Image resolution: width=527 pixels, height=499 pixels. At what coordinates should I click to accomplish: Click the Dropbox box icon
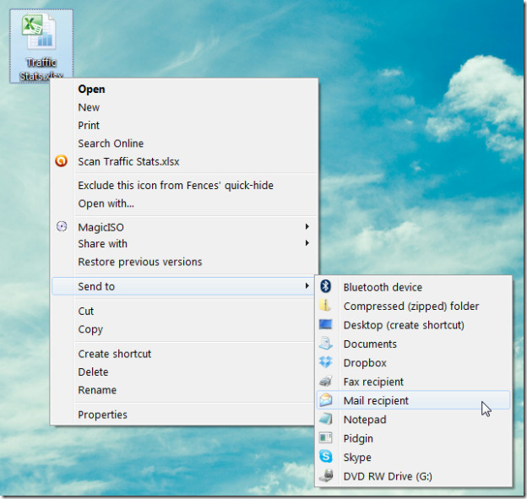pos(325,362)
